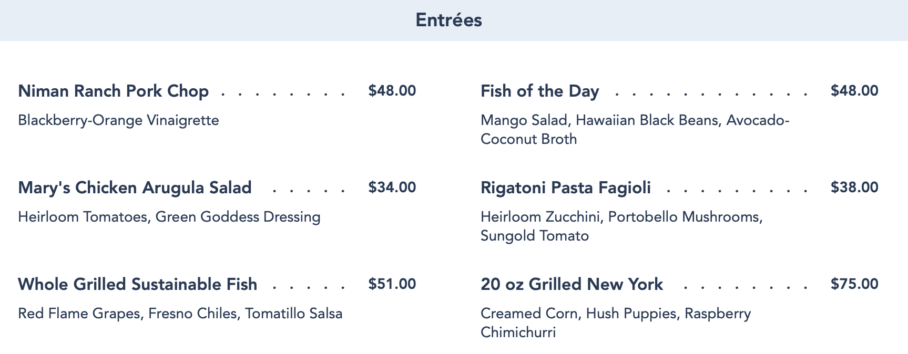Click the Red Flame Grapes description

click(180, 314)
